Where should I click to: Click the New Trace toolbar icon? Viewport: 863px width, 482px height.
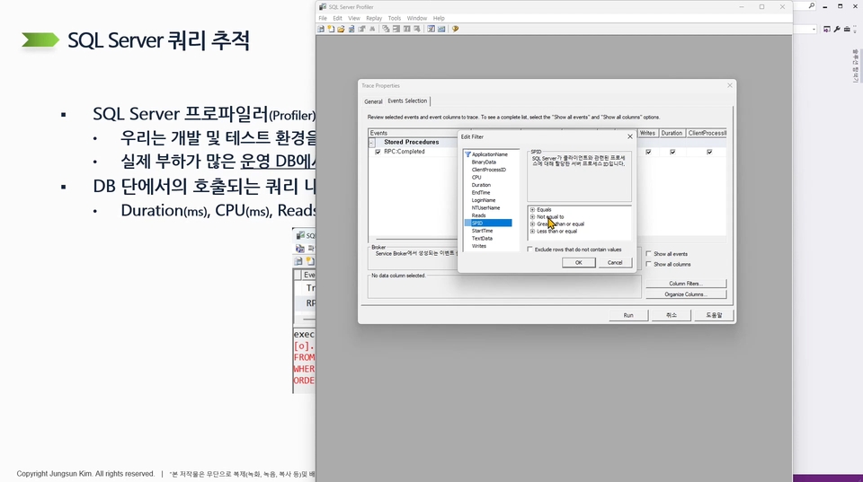[x=321, y=29]
